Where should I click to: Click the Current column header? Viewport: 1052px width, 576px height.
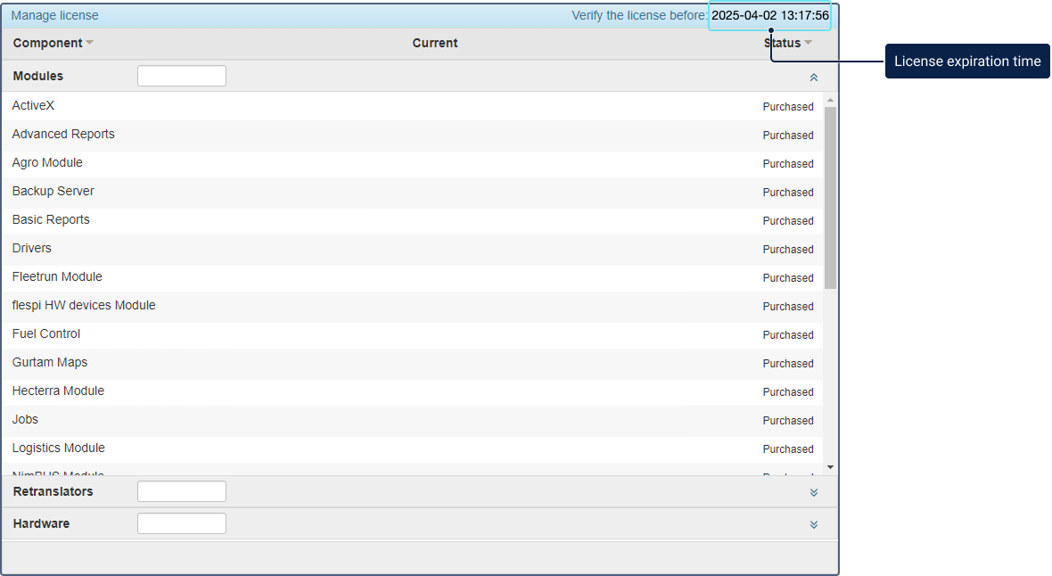tap(435, 43)
